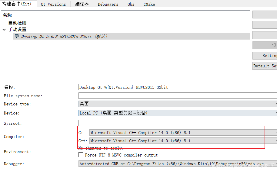Switch to the Qt Versions tab

pyautogui.click(x=53, y=4)
